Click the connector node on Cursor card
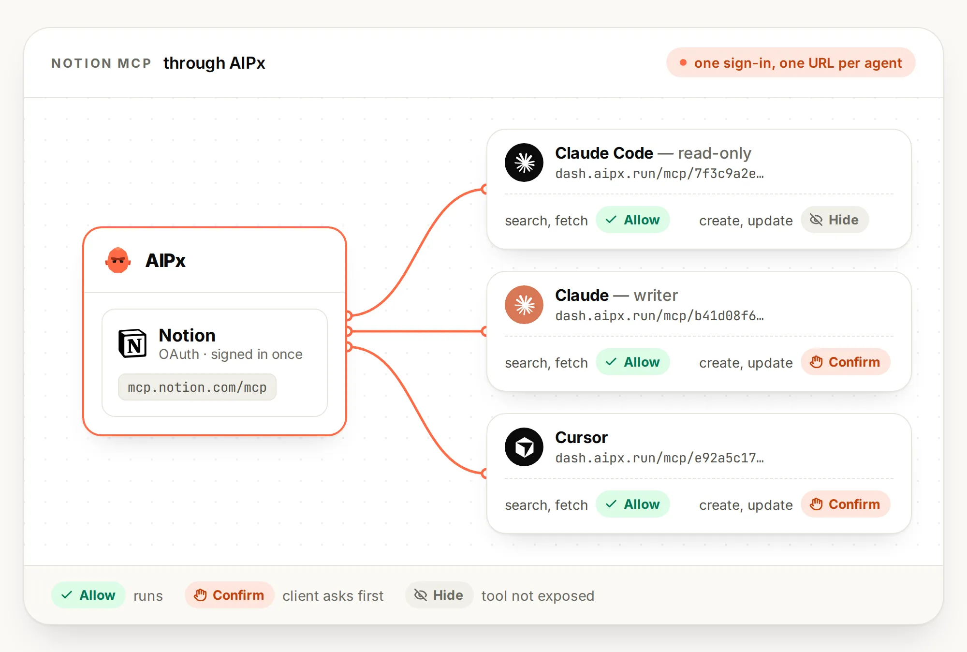Image resolution: width=967 pixels, height=652 pixels. (484, 474)
